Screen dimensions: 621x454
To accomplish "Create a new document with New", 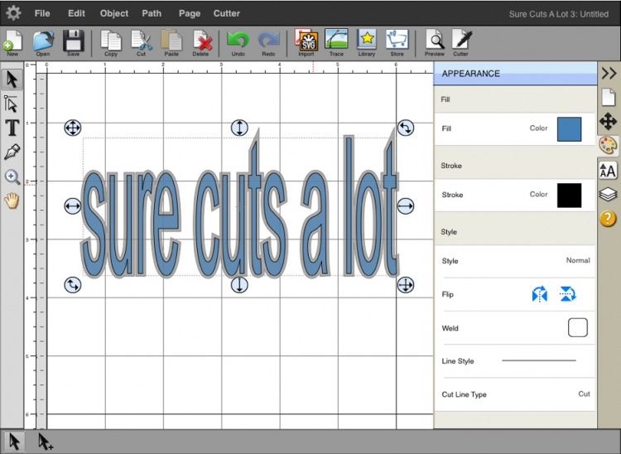I will click(12, 43).
